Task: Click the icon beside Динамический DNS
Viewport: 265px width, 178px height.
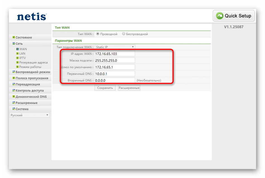Action: pyautogui.click(x=14, y=96)
